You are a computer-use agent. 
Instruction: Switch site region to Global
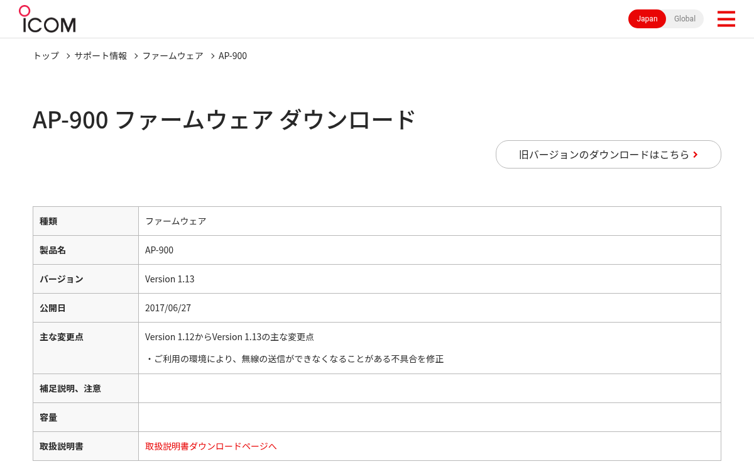tap(685, 19)
